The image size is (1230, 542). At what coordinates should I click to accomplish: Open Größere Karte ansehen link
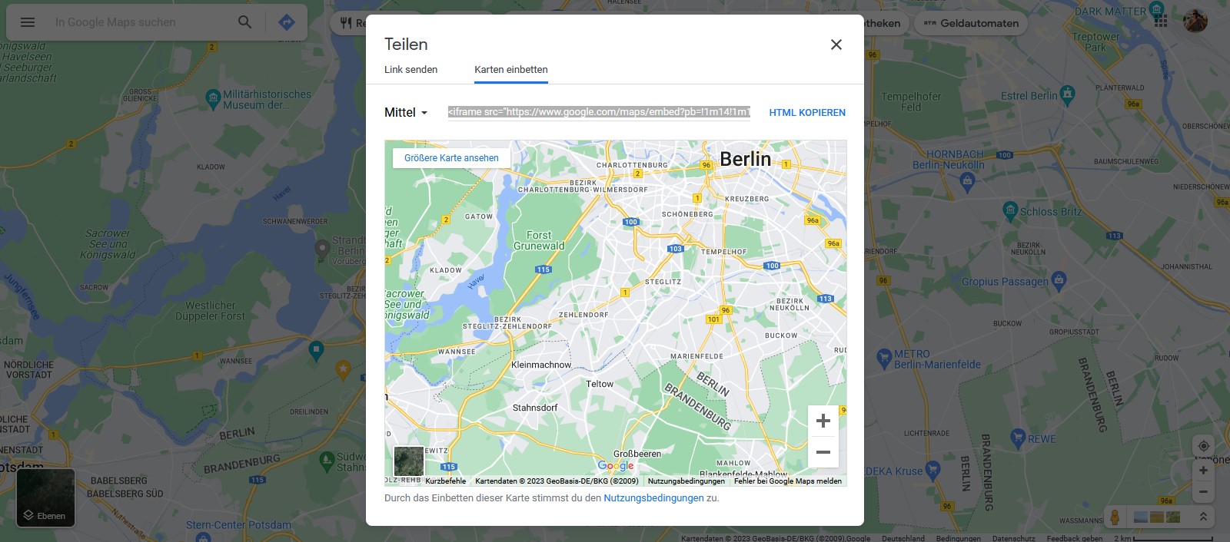(451, 158)
